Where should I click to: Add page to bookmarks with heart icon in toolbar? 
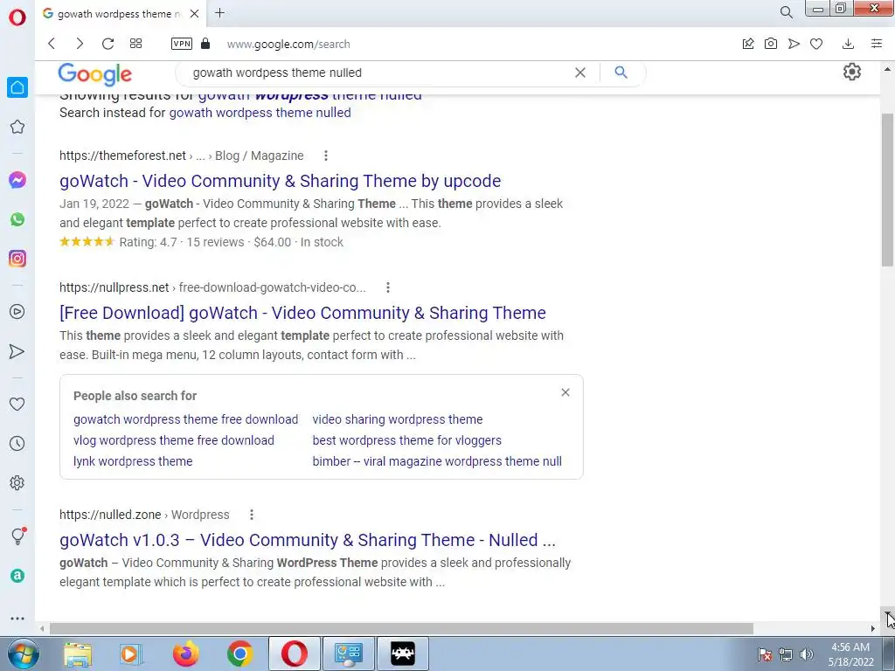[x=816, y=44]
